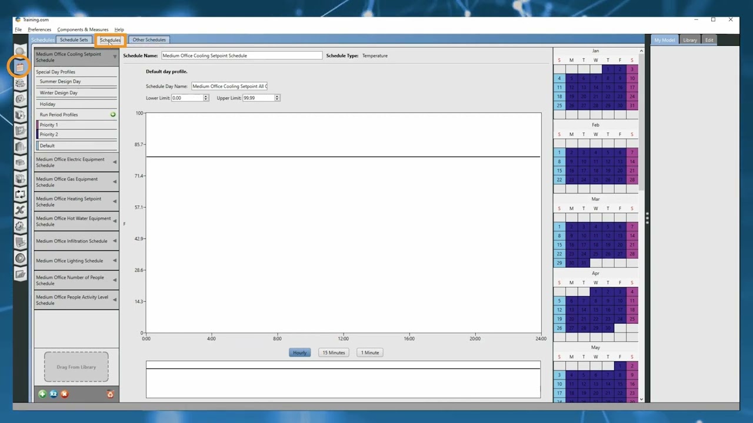Switch to the Other Schedules tab
The image size is (753, 423).
[149, 40]
